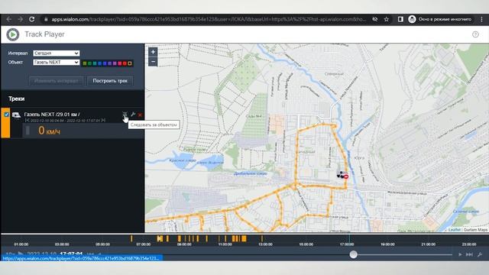The height and width of the screenshot is (275, 489).
Task: Select the olive track color swatch
Action: pos(85,63)
